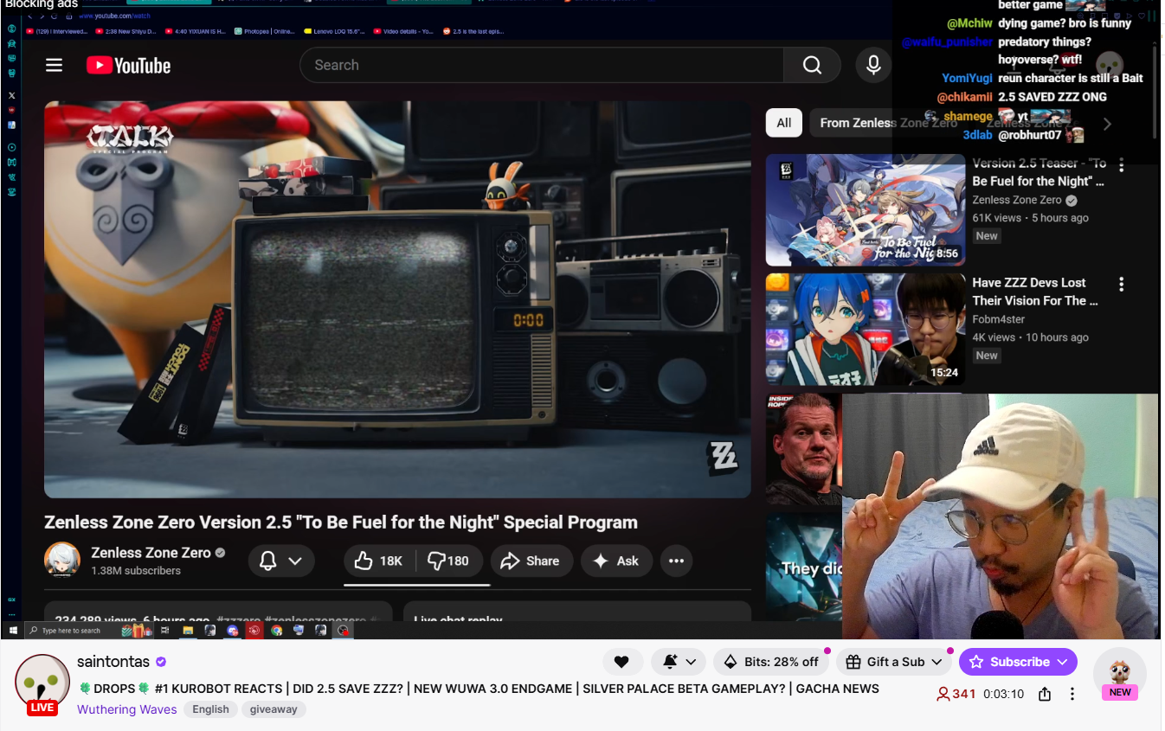
Task: Select the giveaway stream tag
Action: 274,709
